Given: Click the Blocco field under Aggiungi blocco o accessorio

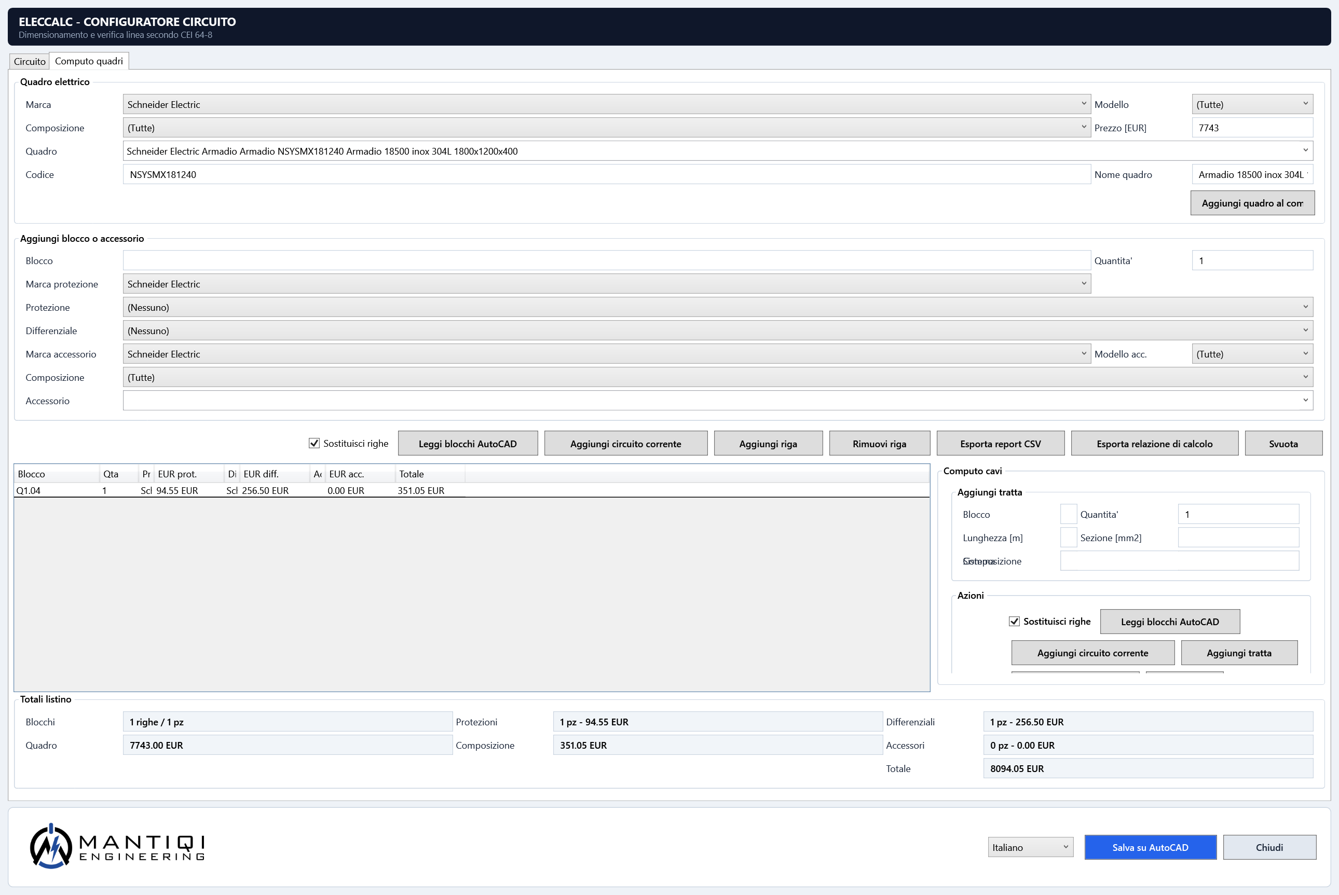Looking at the screenshot, I should point(606,261).
